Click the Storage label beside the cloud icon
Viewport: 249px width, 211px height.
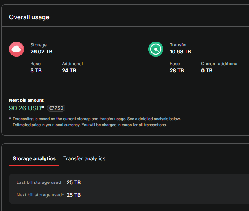(x=39, y=45)
